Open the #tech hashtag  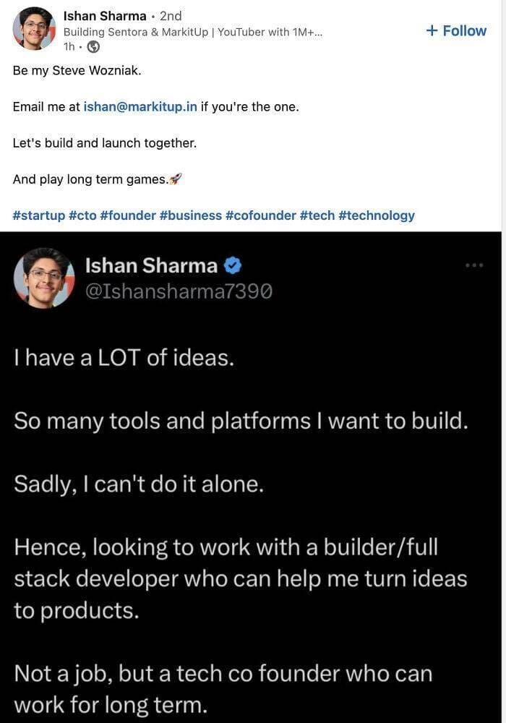[x=316, y=215]
